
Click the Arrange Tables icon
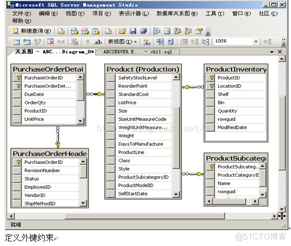205,42
